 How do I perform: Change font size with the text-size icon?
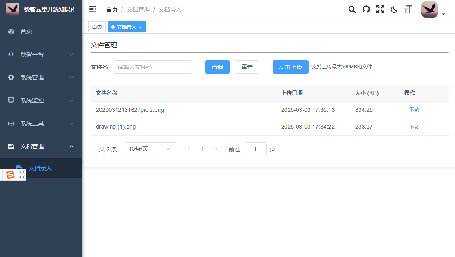[x=408, y=9]
